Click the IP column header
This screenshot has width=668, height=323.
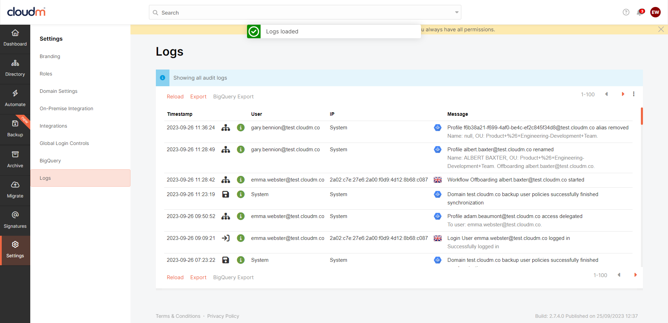(332, 114)
